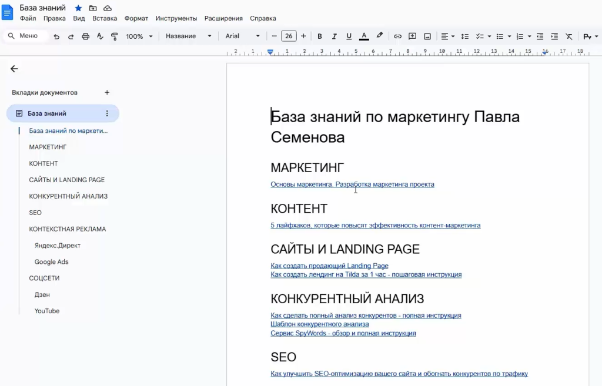Toggle italic formatting
This screenshot has width=602, height=386.
click(x=334, y=36)
